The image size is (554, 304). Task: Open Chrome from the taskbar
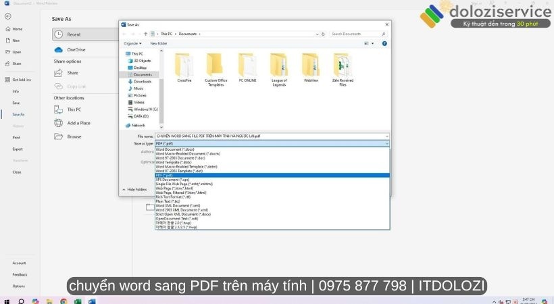[64, 301]
